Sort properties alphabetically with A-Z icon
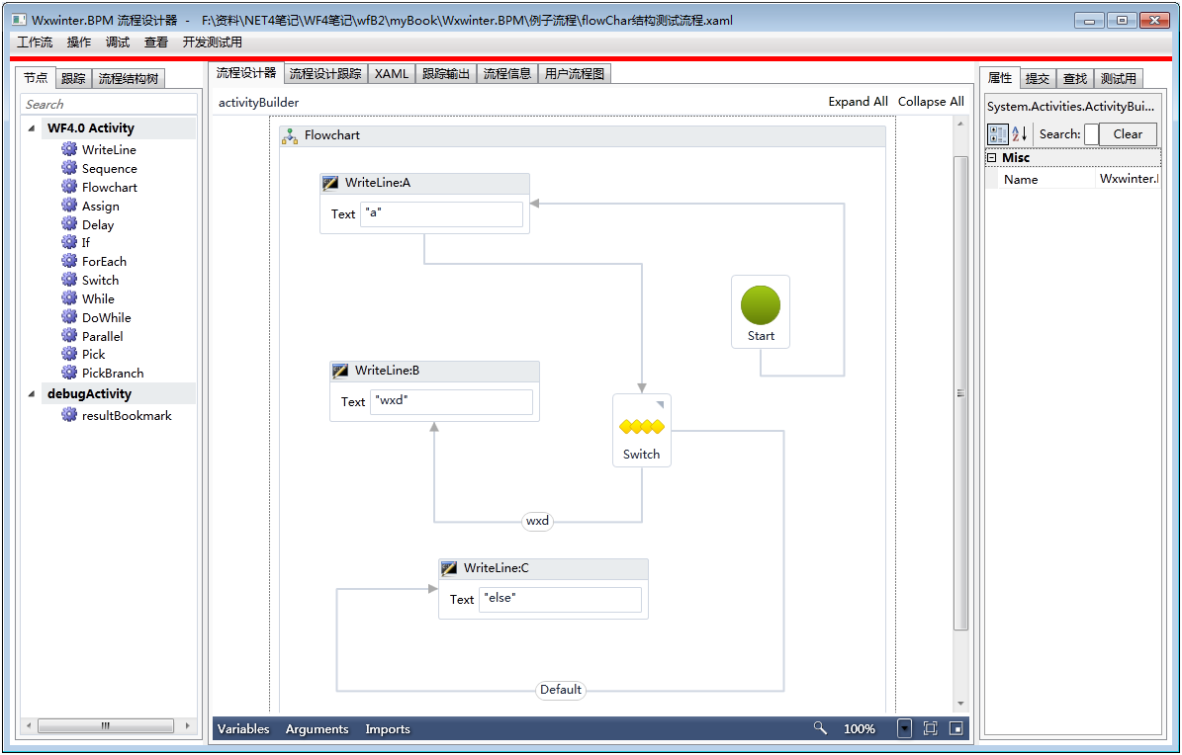1182x755 pixels. [x=1020, y=133]
